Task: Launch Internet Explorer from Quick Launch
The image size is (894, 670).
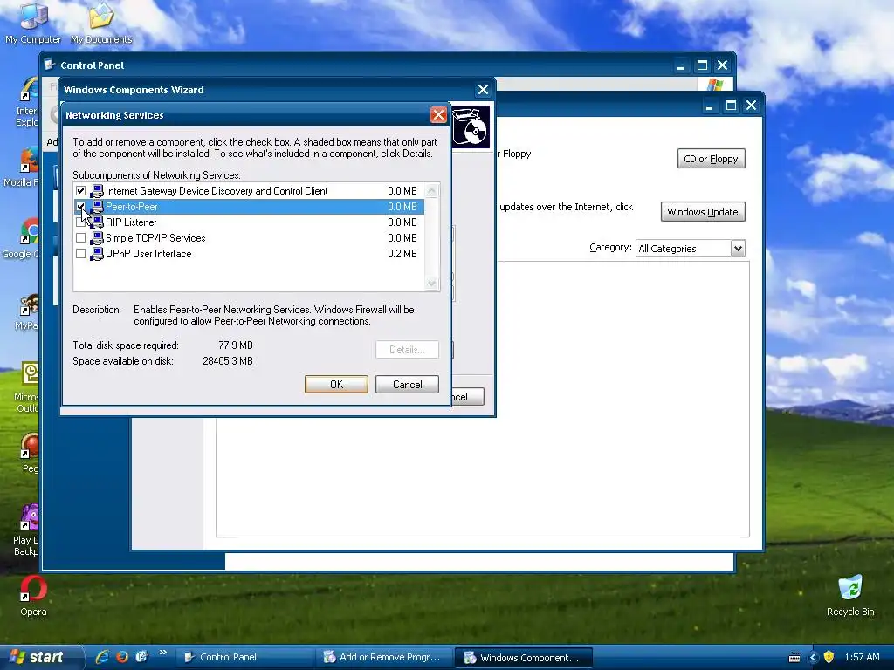Action: pyautogui.click(x=103, y=657)
